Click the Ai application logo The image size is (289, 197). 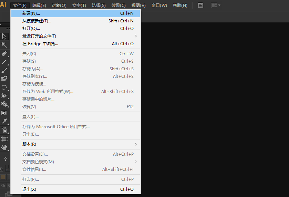[x=3, y=4]
